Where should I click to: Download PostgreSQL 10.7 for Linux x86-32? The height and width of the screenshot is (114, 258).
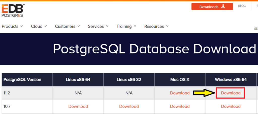coord(129,106)
